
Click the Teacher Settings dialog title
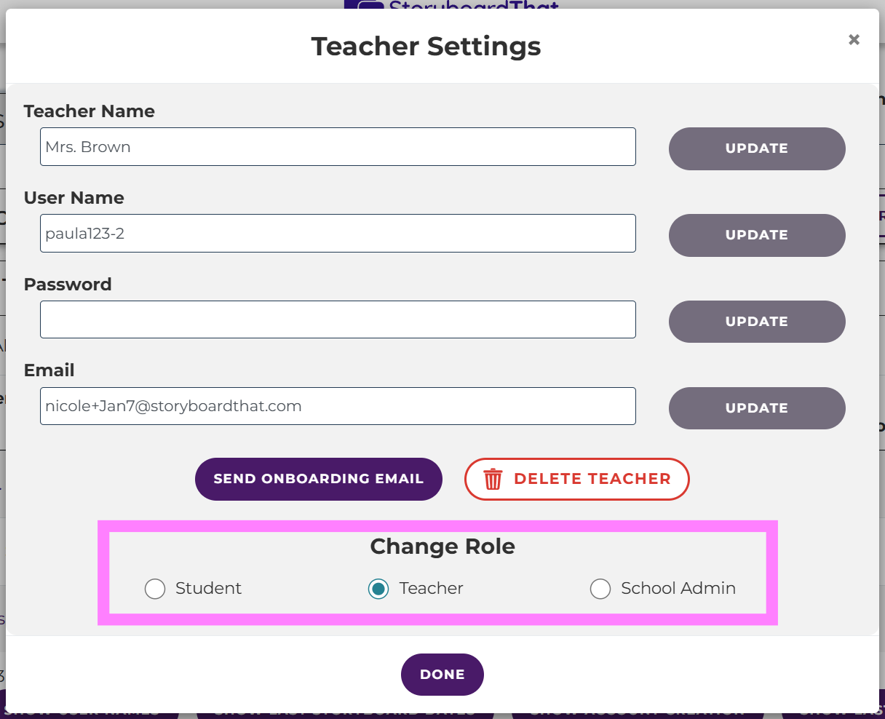pos(426,47)
